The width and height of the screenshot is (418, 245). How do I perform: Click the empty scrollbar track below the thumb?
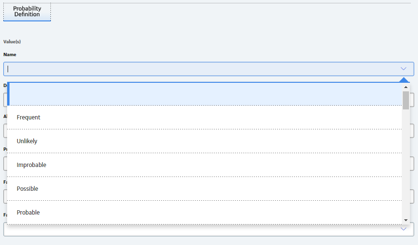(406, 163)
